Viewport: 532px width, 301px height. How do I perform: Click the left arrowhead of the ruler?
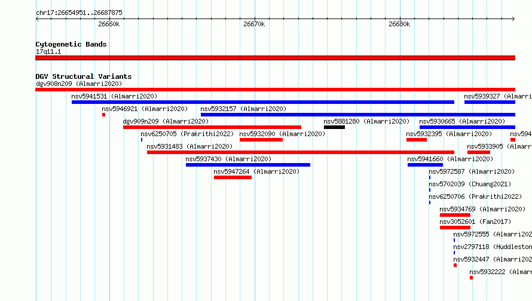pyautogui.click(x=37, y=19)
